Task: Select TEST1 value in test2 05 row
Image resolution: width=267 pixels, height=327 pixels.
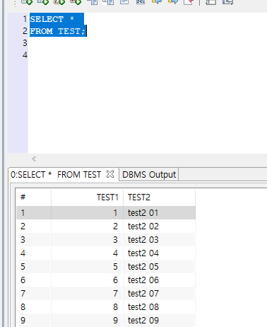Action: click(87, 267)
